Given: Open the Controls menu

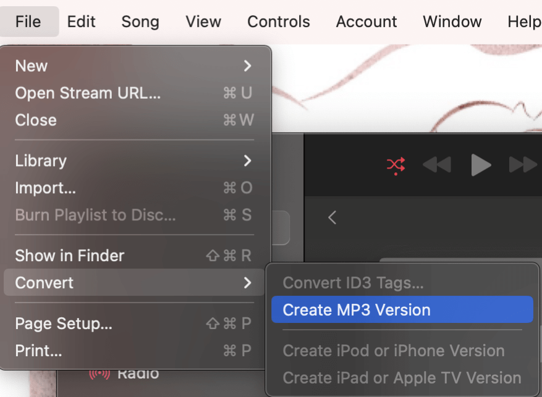Looking at the screenshot, I should tap(279, 22).
